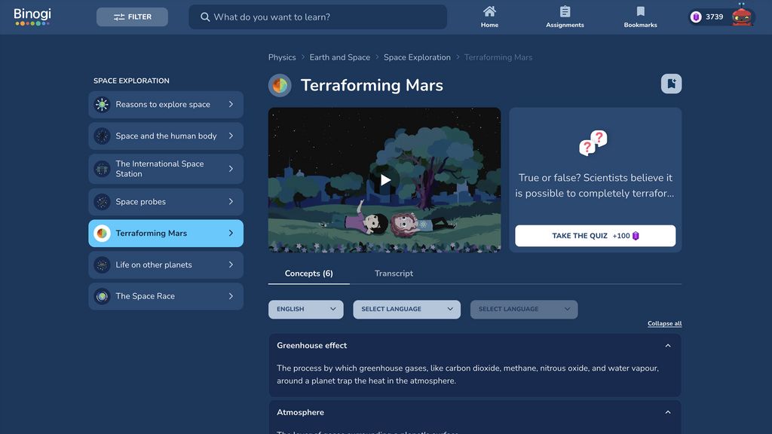Click the Life on other planets icon
772x434 pixels.
point(102,264)
